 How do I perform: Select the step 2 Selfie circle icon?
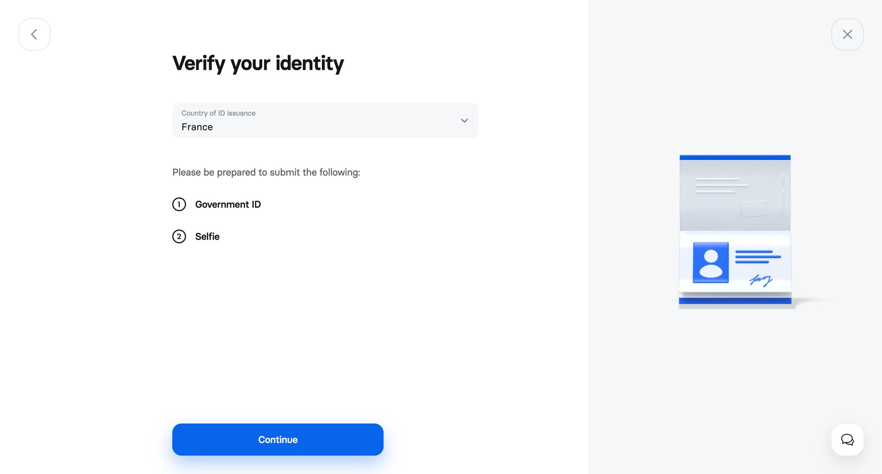coord(179,236)
